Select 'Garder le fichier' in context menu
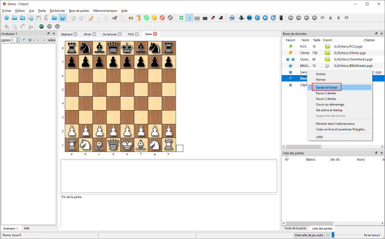 pos(326,87)
